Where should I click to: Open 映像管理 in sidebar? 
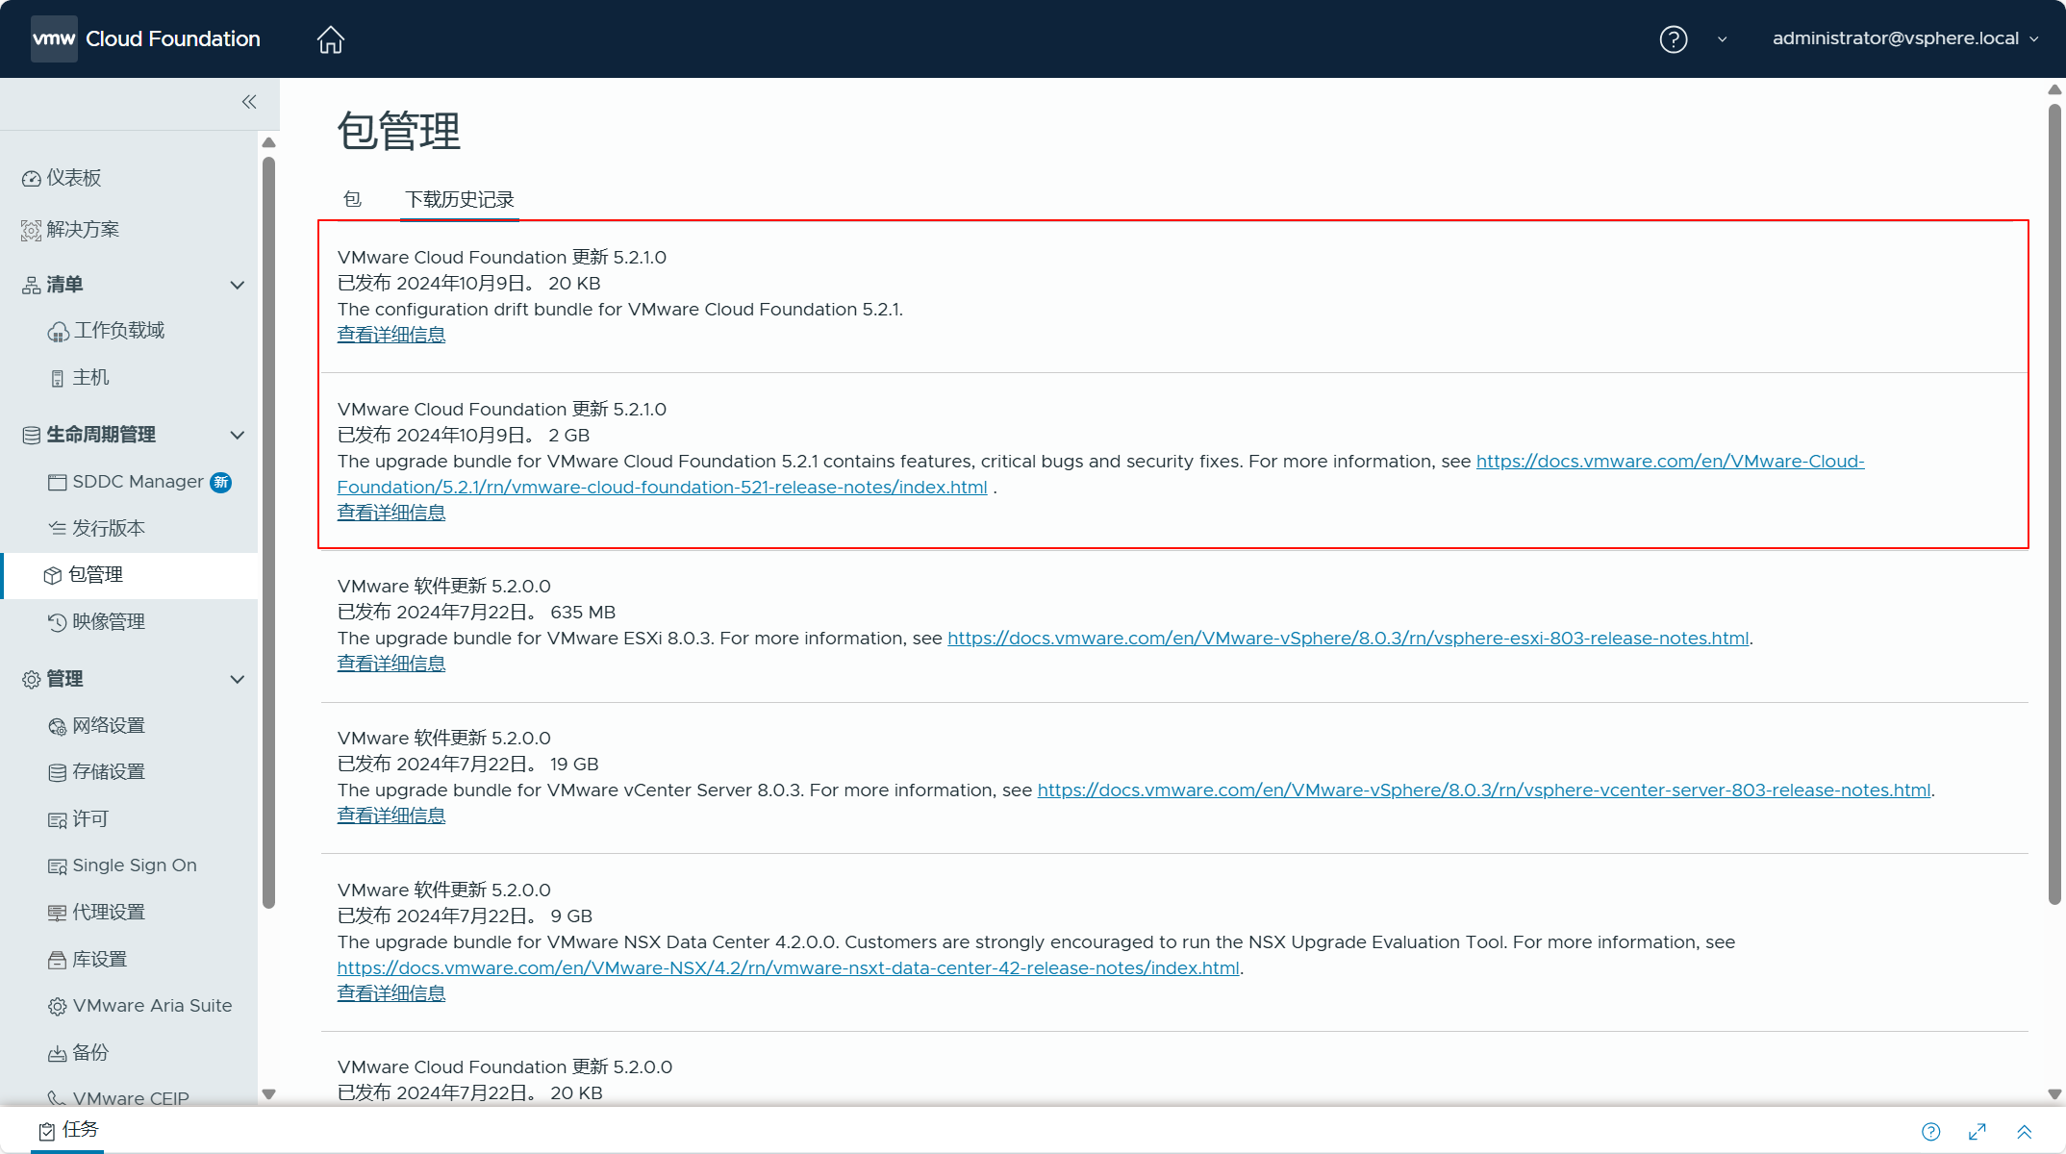[x=109, y=622]
